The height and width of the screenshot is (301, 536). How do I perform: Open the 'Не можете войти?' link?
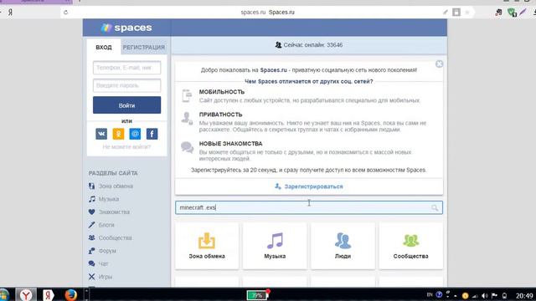pos(126,147)
